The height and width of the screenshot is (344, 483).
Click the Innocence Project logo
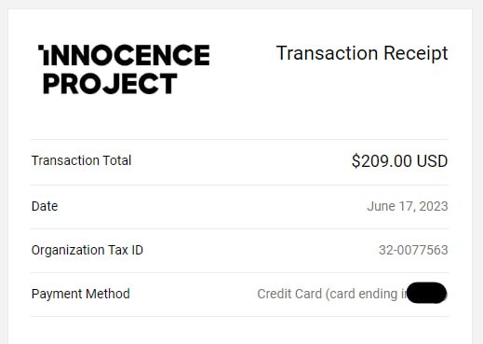click(124, 69)
